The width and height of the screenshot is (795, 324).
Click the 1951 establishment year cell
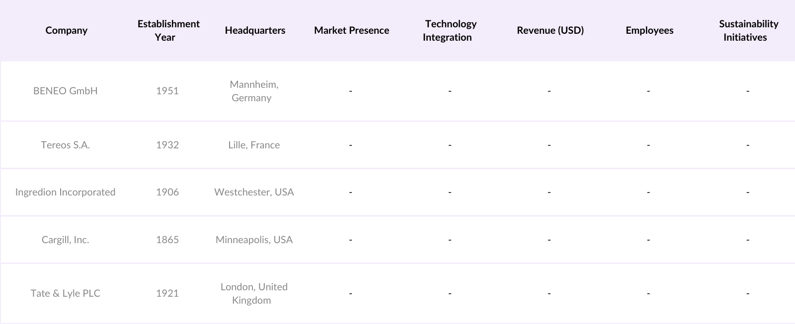pos(167,91)
